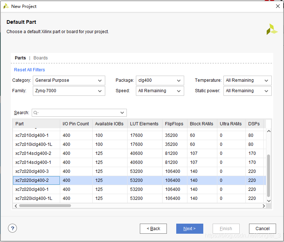Open the Static power dropdown

point(247,91)
